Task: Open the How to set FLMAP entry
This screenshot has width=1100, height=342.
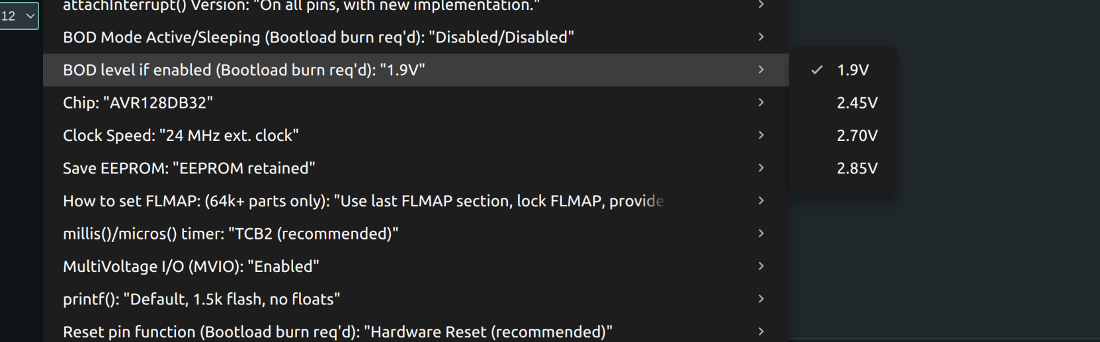Action: click(x=362, y=201)
